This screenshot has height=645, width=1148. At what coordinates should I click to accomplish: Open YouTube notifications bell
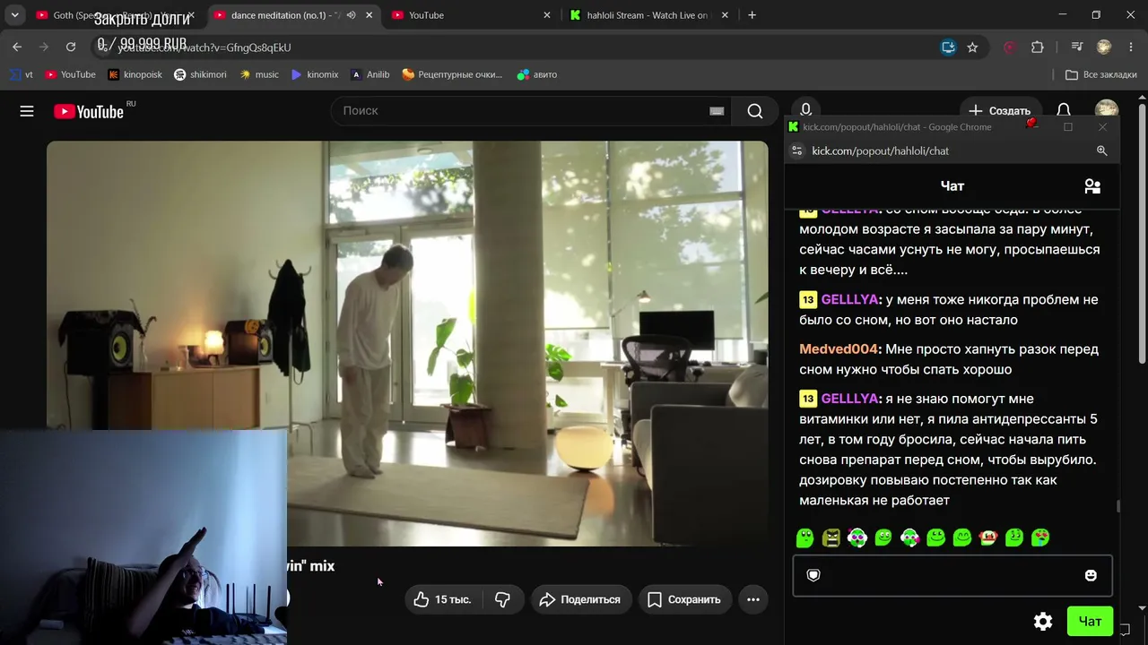(x=1064, y=111)
